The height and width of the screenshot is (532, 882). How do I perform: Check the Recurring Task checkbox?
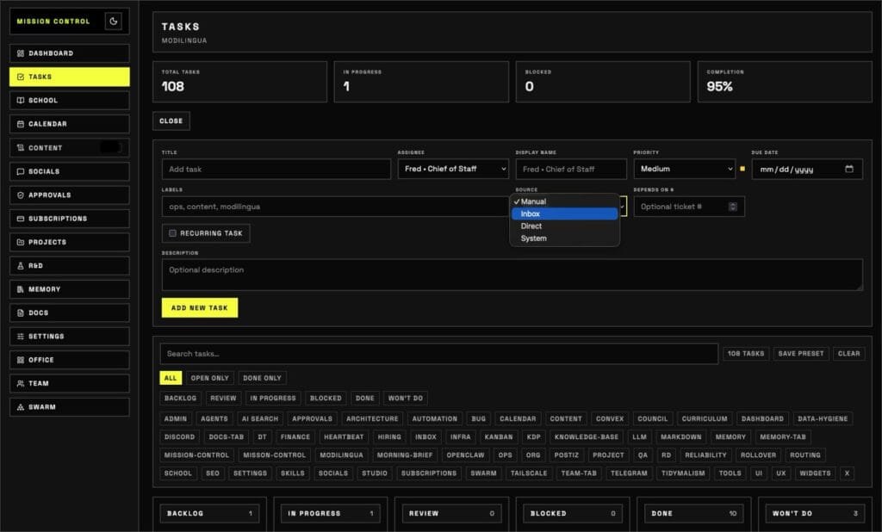click(172, 232)
